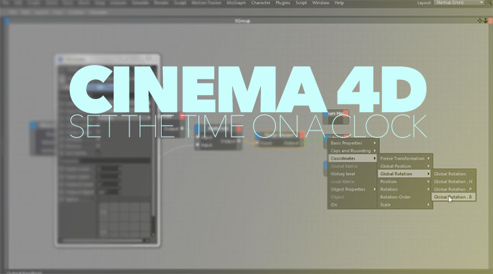Viewport: 493px width, 274px height.
Task: Choose Global Rotation . P port
Action: click(453, 189)
